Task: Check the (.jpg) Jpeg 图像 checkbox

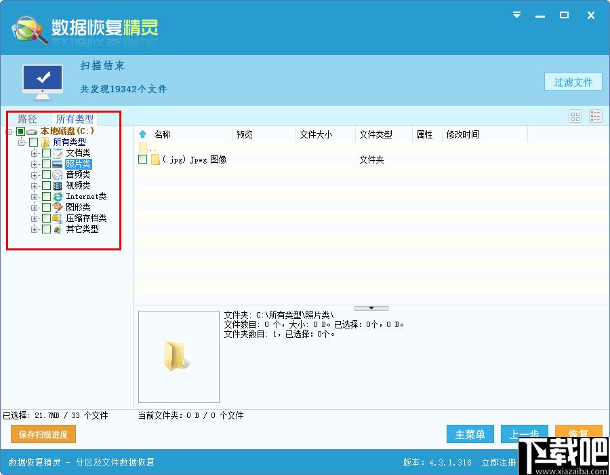Action: coord(143,159)
